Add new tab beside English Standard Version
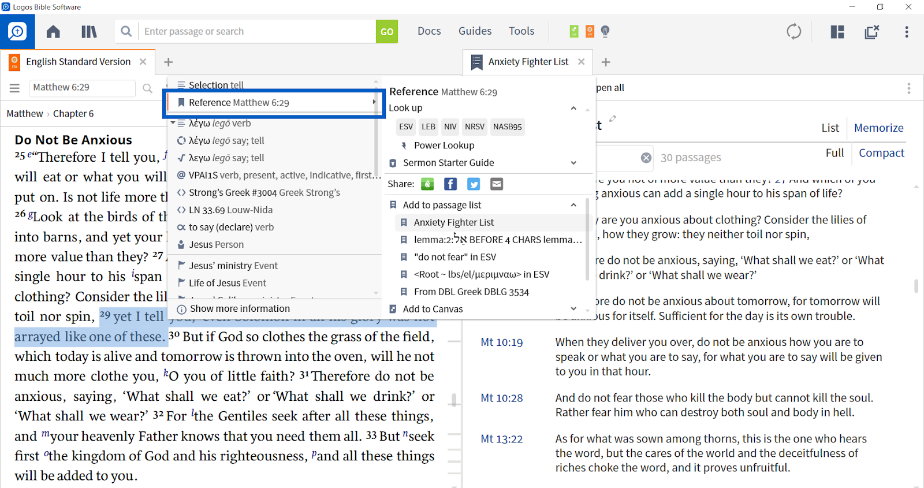Screen dimensions: 924x488 click(168, 62)
